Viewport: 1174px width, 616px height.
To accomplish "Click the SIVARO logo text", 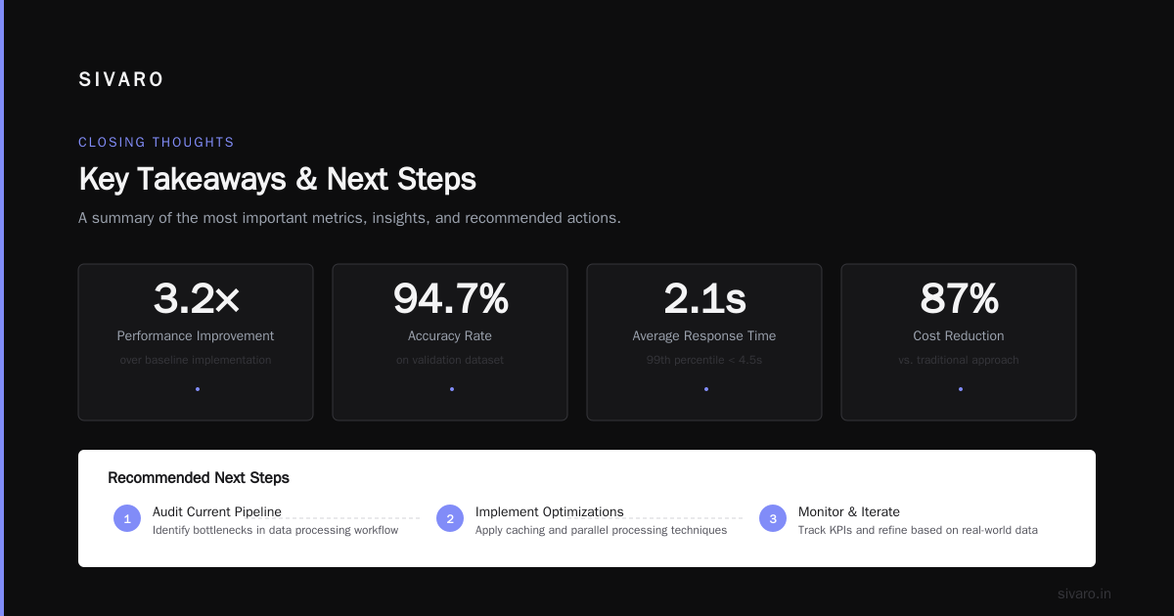I will pyautogui.click(x=121, y=80).
